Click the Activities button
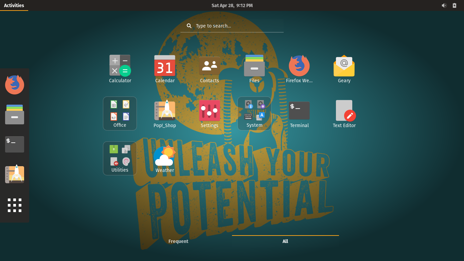 (14, 5)
